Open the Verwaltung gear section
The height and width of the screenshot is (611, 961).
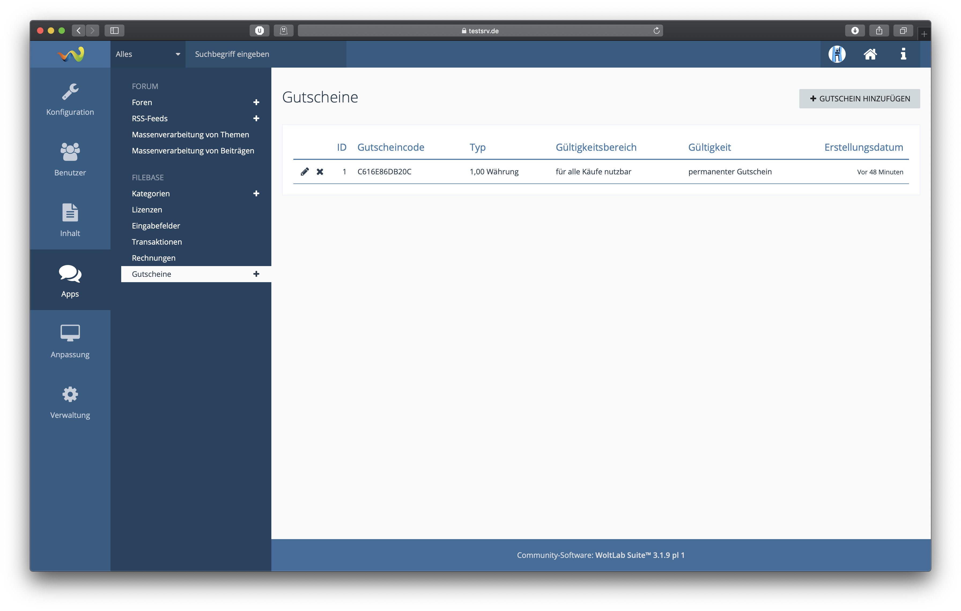70,402
